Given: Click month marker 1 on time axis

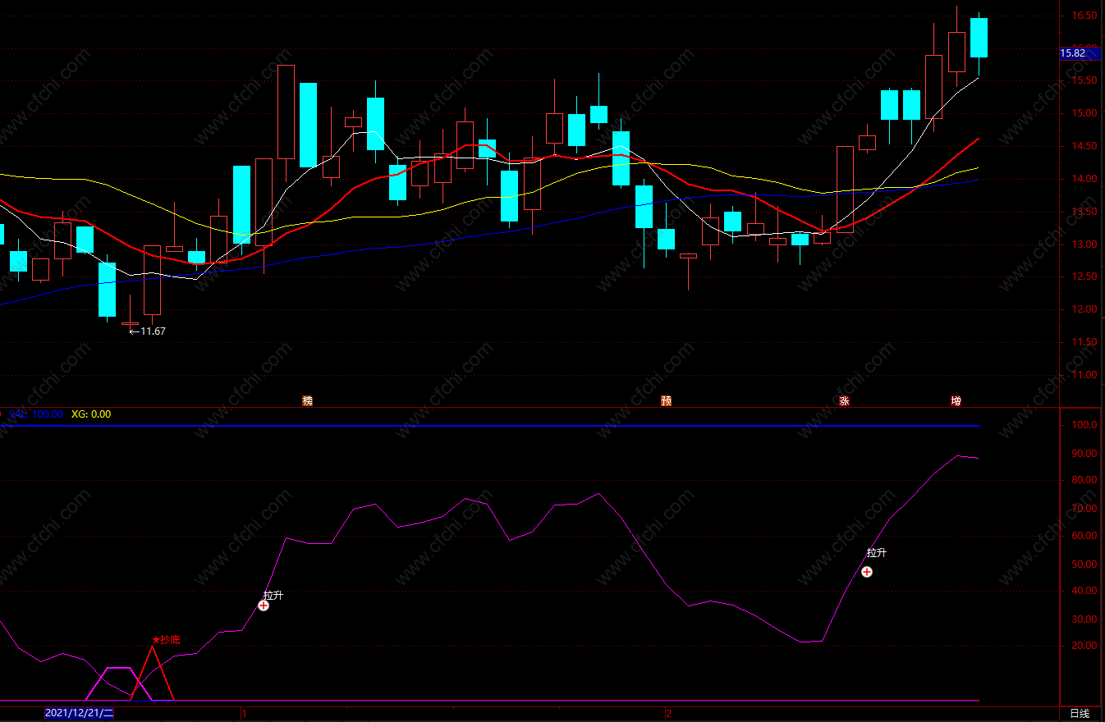Looking at the screenshot, I should point(244,714).
